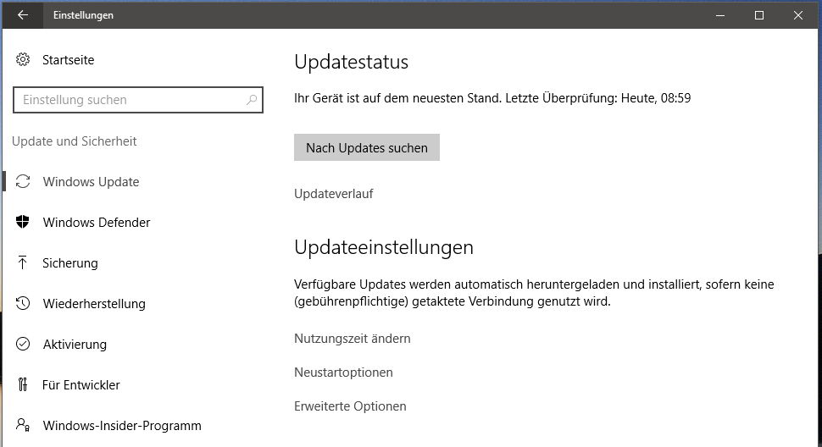The width and height of the screenshot is (822, 447).
Task: Close the Einstellungen window
Action: (x=798, y=15)
